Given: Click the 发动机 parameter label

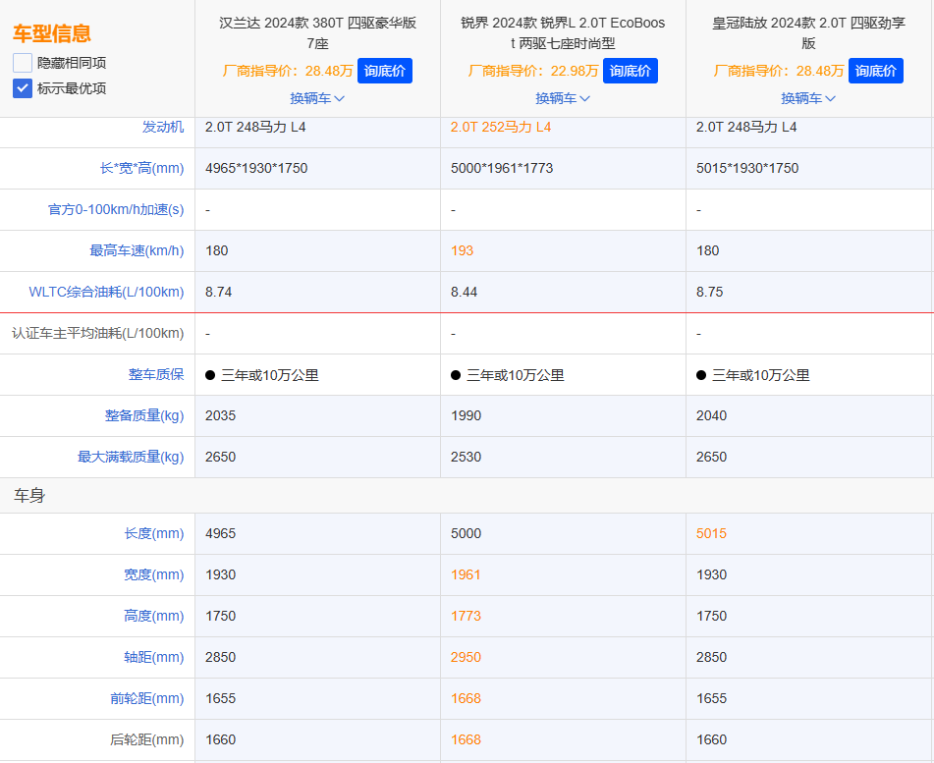Looking at the screenshot, I should pyautogui.click(x=163, y=127).
